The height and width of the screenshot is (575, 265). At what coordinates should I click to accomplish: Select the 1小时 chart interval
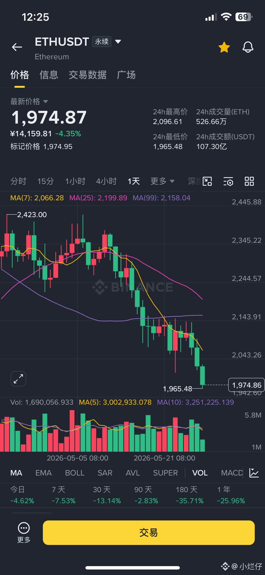pyautogui.click(x=75, y=181)
